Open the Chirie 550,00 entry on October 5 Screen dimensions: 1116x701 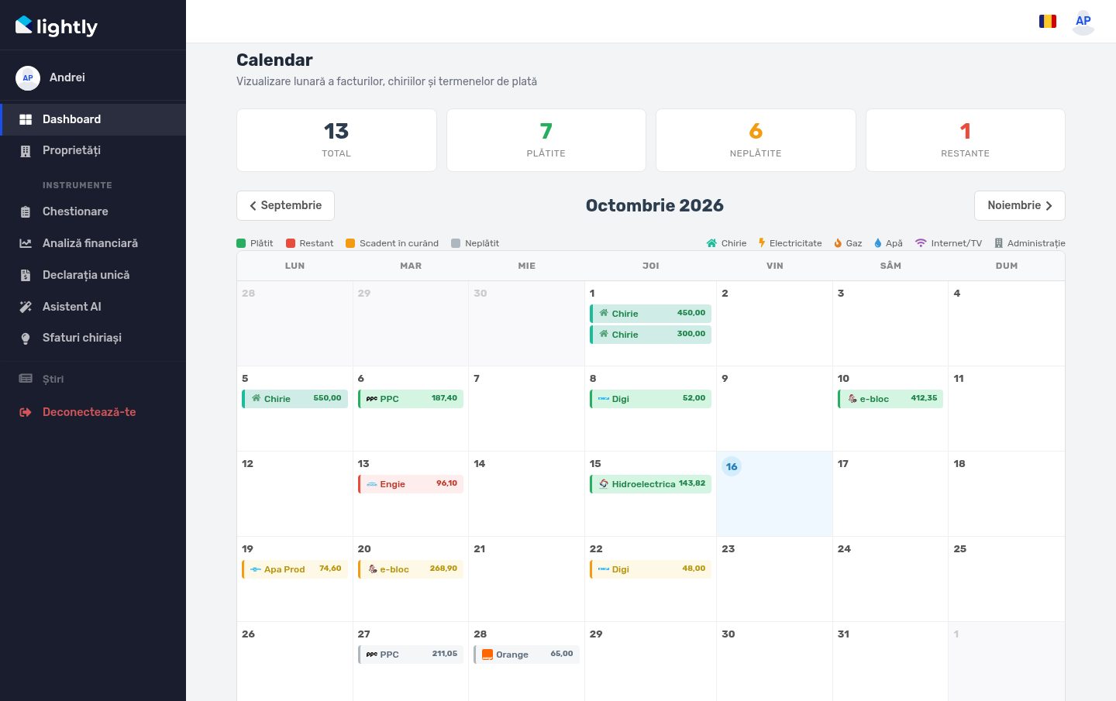click(295, 399)
